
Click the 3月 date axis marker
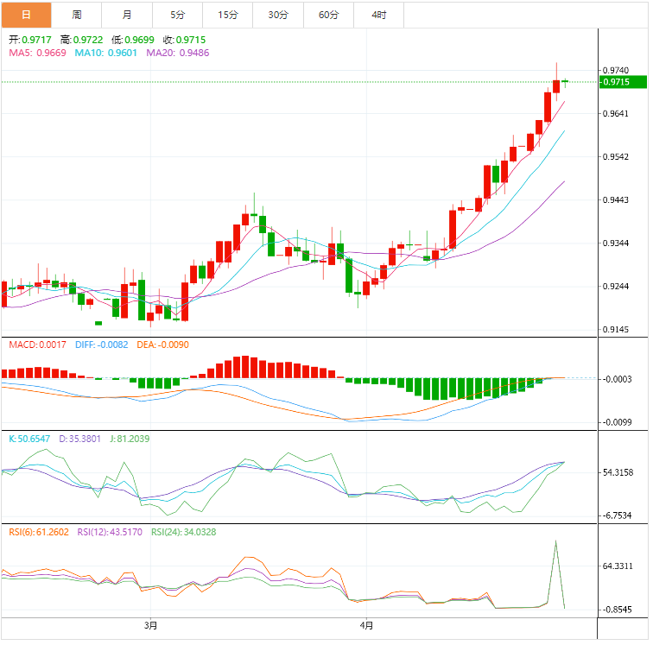pyautogui.click(x=151, y=624)
